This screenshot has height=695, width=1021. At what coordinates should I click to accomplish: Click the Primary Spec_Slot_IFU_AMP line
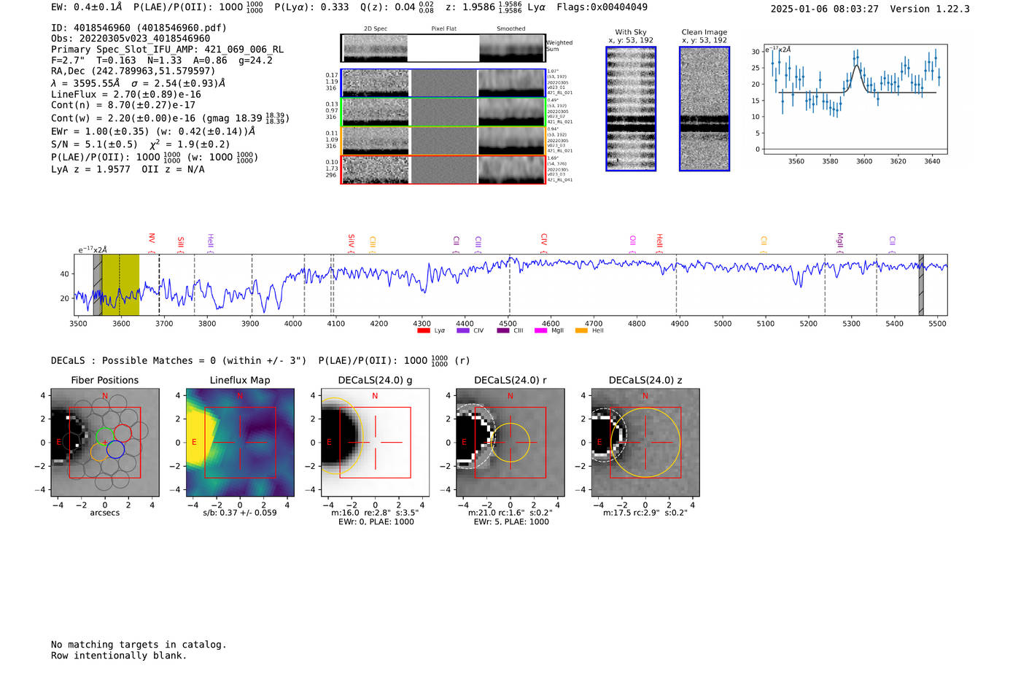[x=167, y=50]
